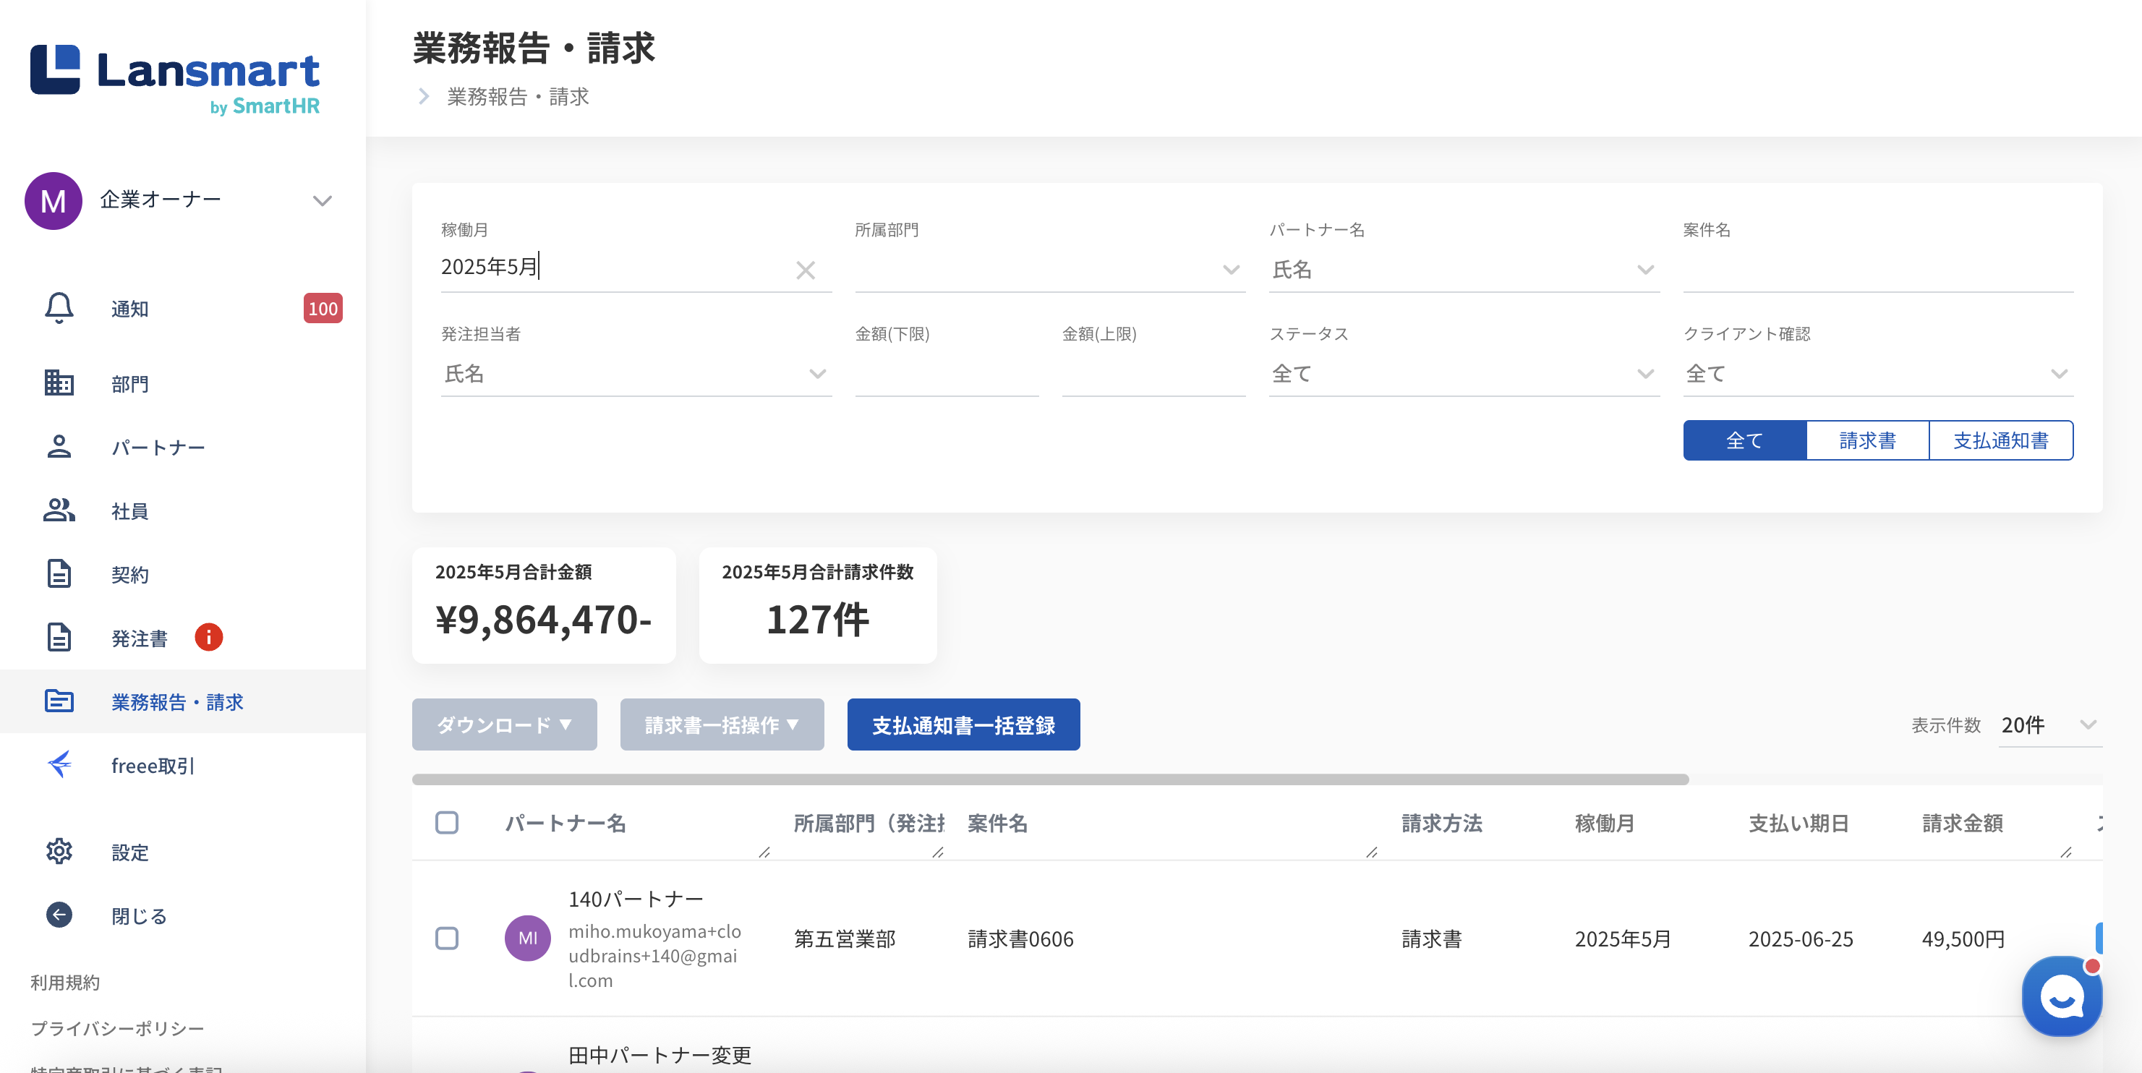This screenshot has height=1073, width=2142.
Task: Check the select-all checkbox in table header
Action: tap(448, 823)
